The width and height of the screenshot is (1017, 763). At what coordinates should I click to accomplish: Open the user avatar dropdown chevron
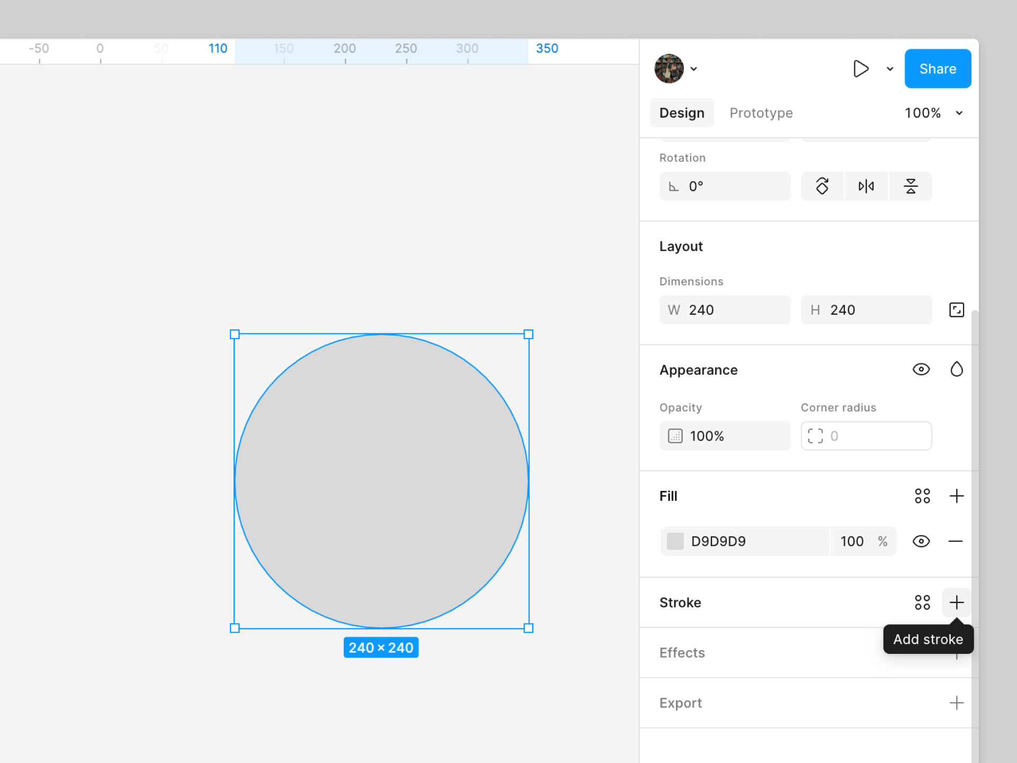(694, 69)
